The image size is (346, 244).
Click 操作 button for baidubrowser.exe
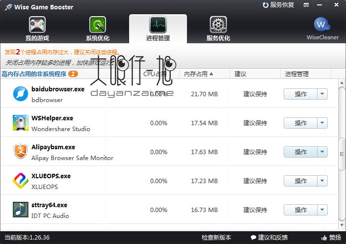click(x=300, y=94)
